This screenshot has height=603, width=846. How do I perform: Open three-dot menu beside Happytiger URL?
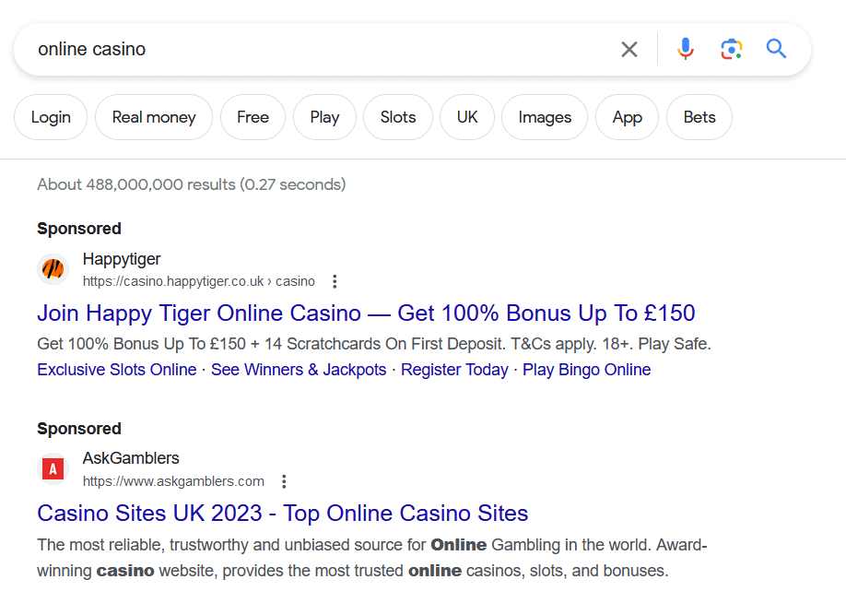(335, 281)
